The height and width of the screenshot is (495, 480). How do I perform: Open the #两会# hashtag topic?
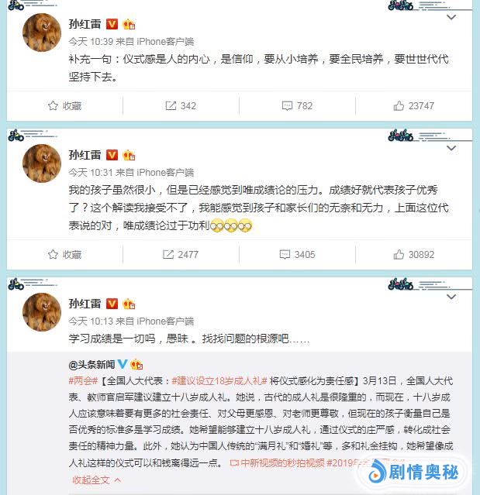coord(83,380)
